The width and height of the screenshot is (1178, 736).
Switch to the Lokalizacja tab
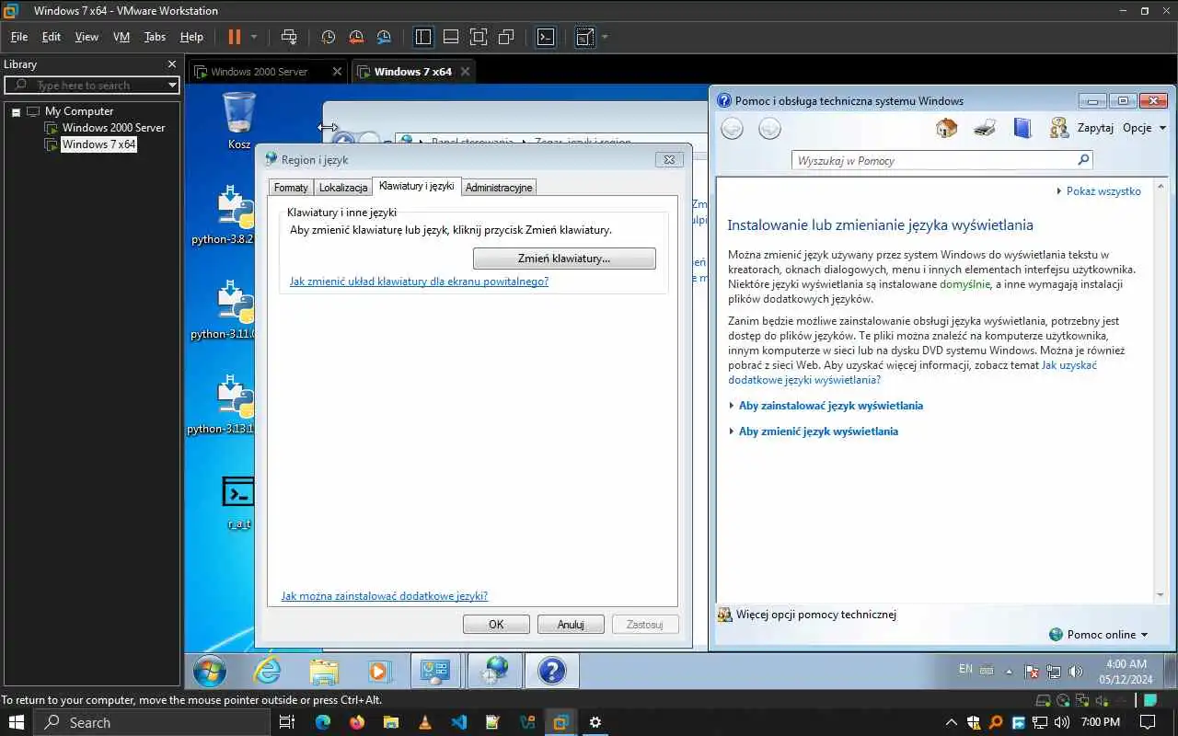[x=343, y=188]
